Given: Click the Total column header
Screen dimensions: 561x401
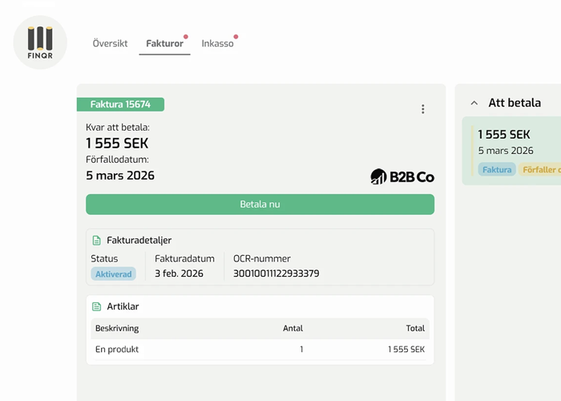Looking at the screenshot, I should (x=414, y=328).
